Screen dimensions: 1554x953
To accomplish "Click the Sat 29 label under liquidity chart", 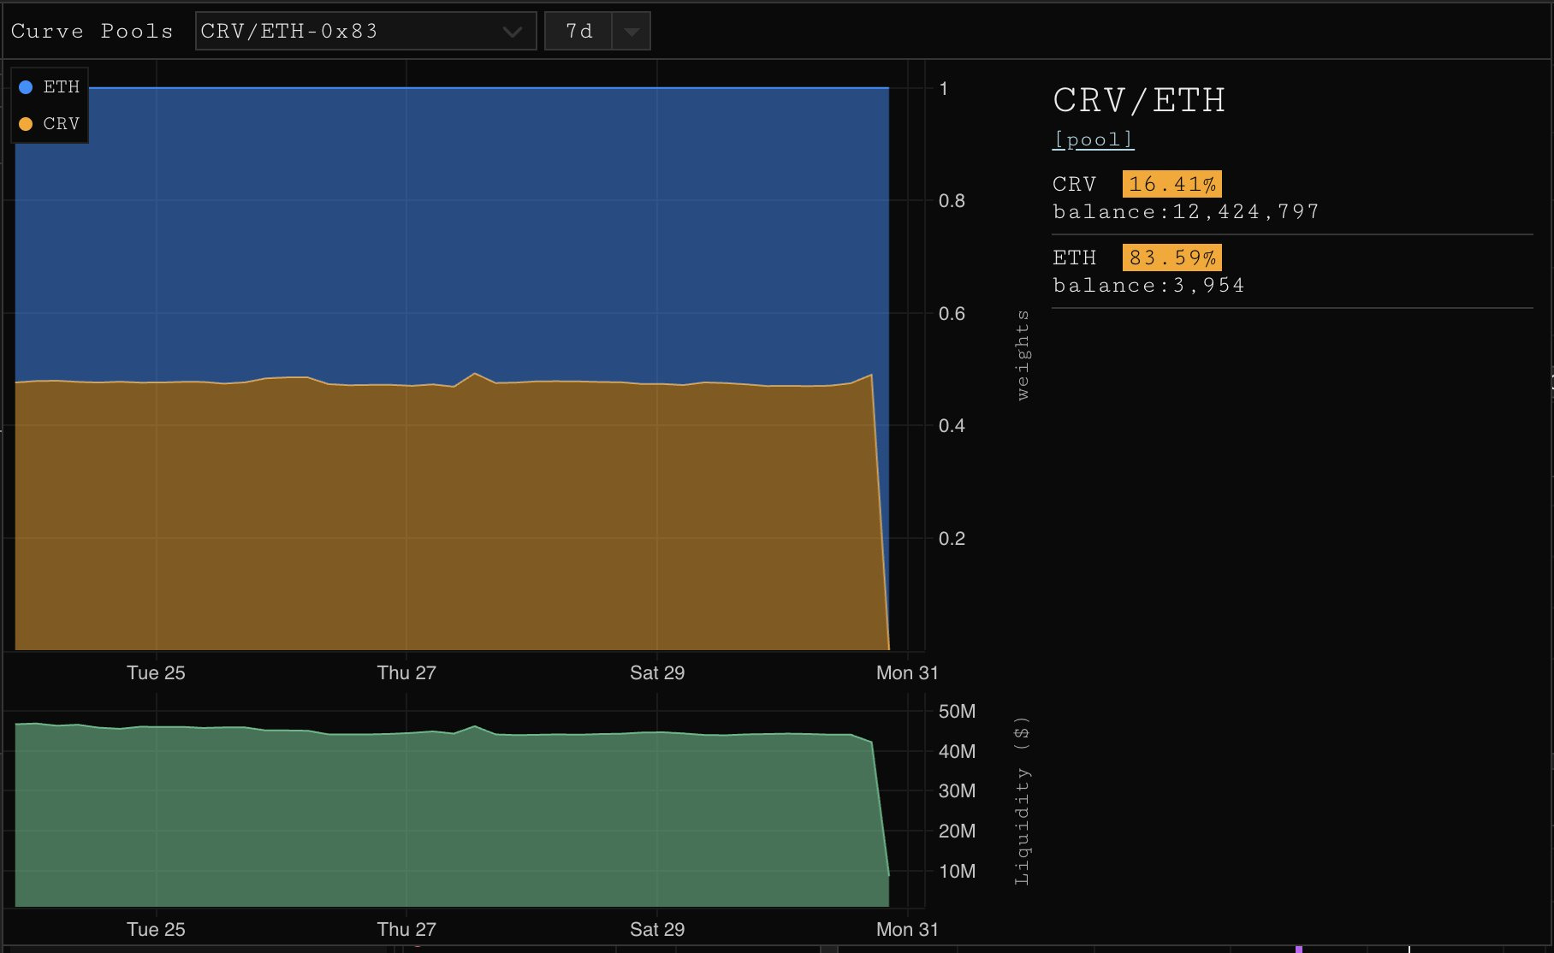I will pyautogui.click(x=657, y=930).
